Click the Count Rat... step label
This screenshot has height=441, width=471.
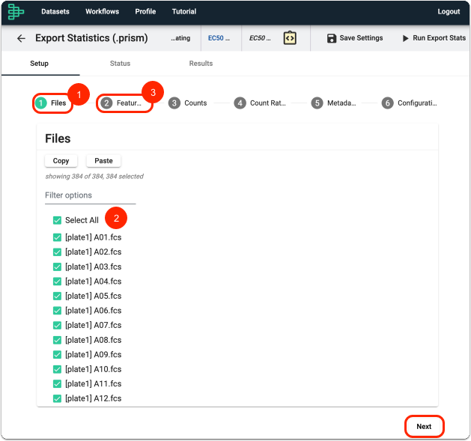click(268, 103)
